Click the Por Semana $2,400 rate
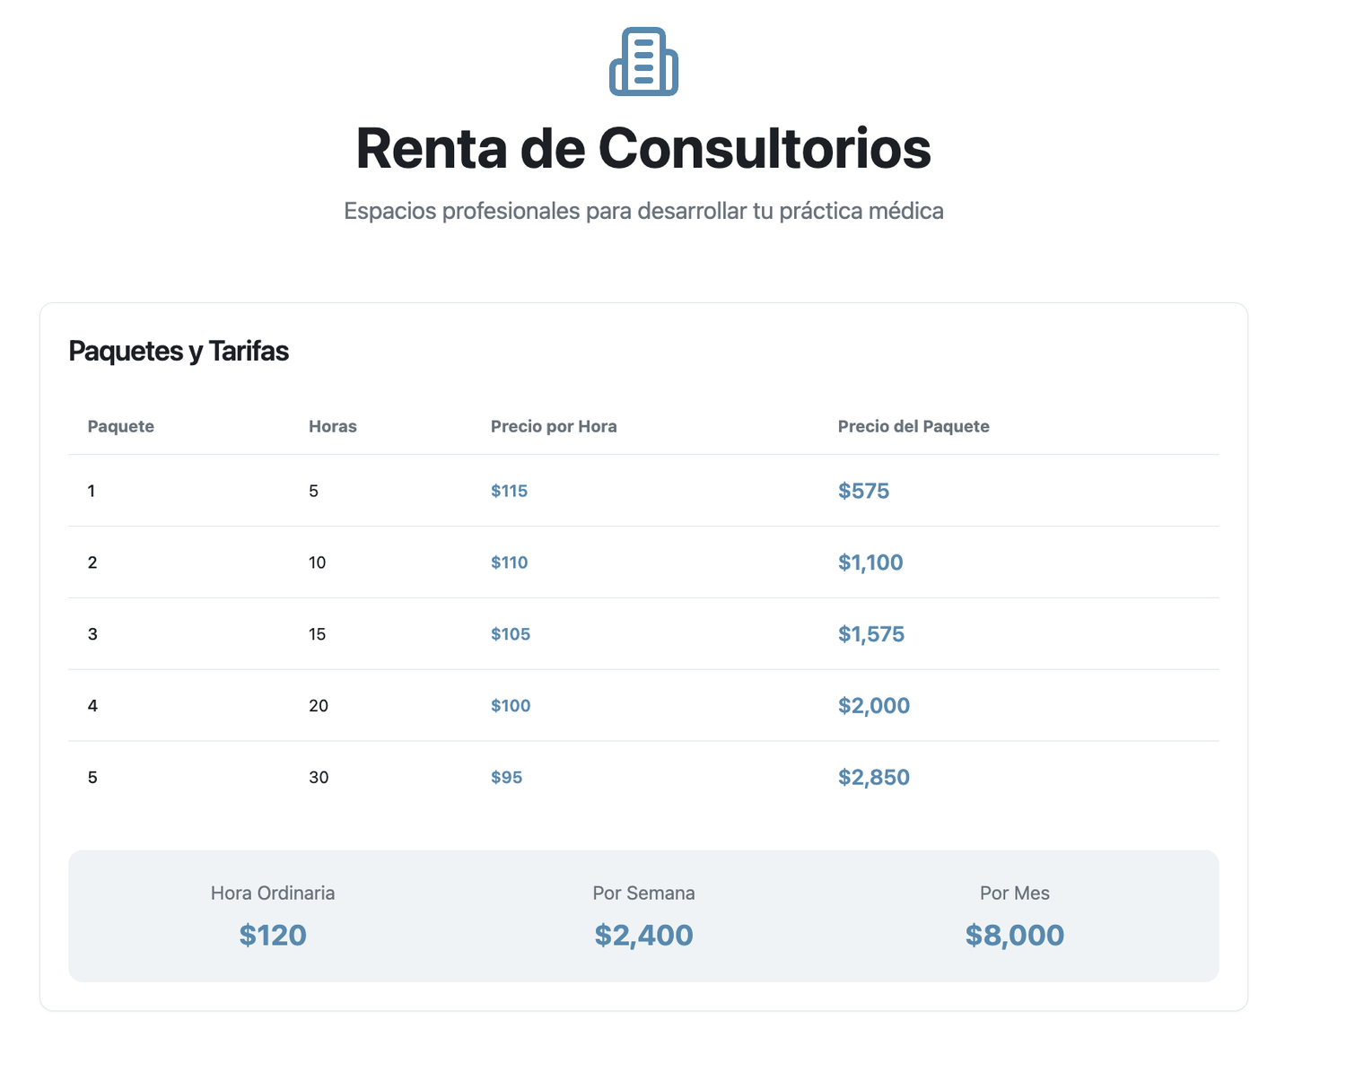The height and width of the screenshot is (1072, 1346). point(643,935)
